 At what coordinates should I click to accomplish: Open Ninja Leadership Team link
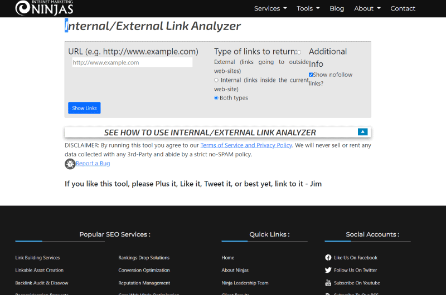(245, 283)
